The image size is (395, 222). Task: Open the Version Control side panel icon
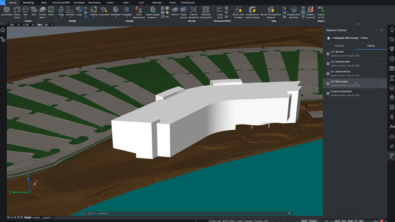tap(392, 156)
